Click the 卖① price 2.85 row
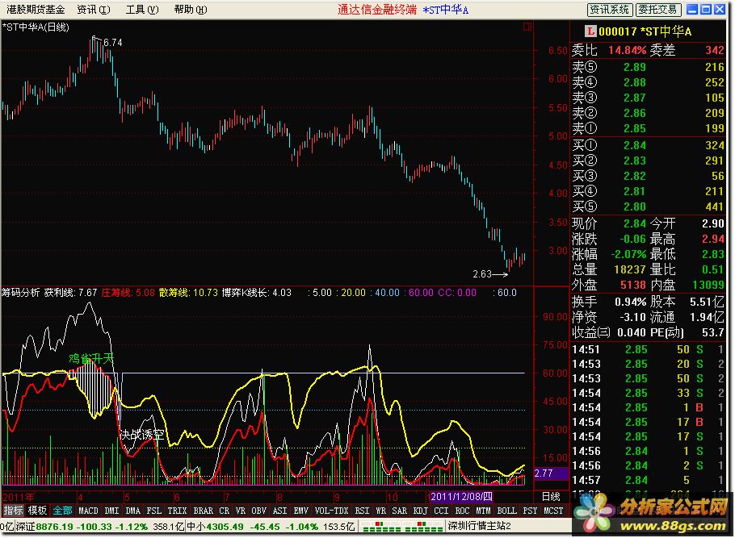This screenshot has width=735, height=538. pyautogui.click(x=648, y=128)
